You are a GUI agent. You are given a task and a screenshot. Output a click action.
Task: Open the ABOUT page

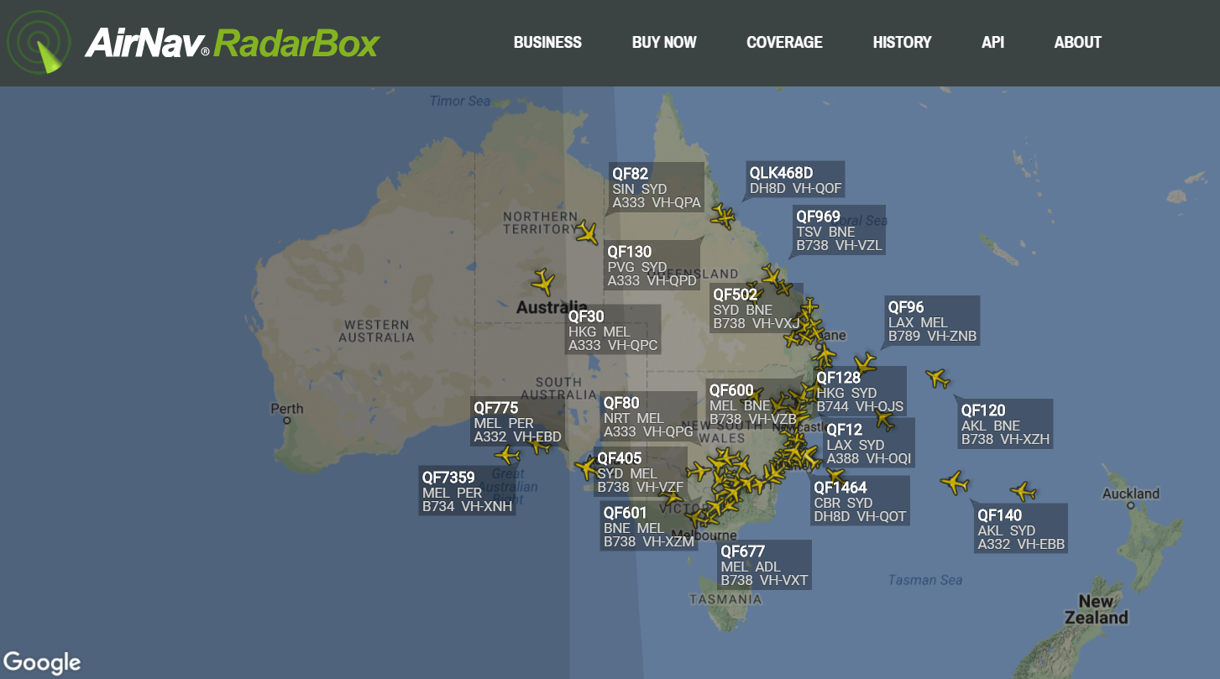coord(1078,42)
